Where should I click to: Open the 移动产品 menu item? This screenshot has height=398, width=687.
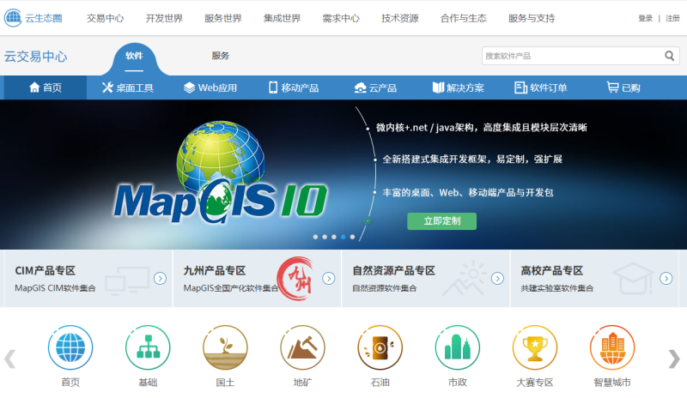coord(293,87)
